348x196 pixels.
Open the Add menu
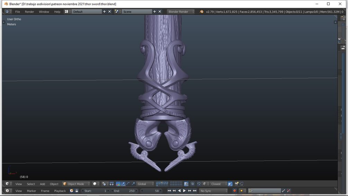pos(42,184)
